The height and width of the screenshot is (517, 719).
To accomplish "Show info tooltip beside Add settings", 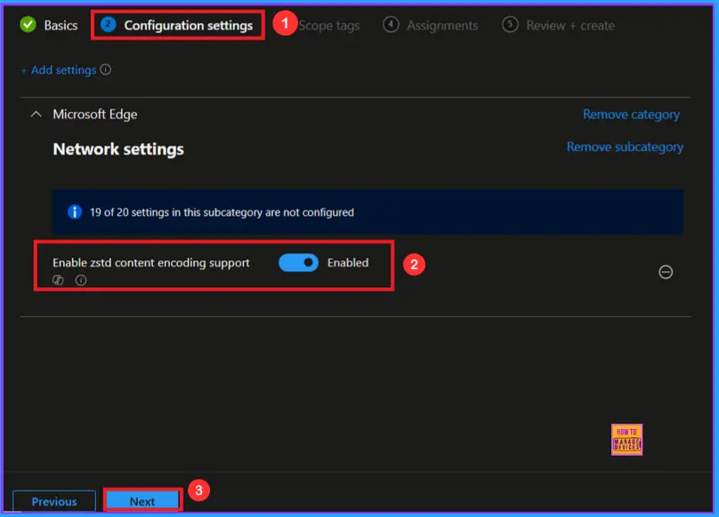I will (106, 69).
